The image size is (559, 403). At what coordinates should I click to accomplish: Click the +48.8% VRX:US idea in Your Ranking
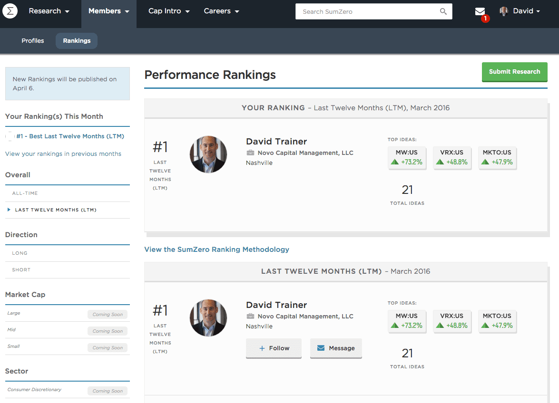point(452,158)
